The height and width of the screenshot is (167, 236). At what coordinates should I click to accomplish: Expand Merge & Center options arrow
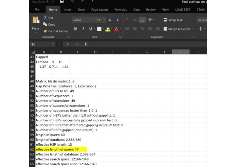click(193, 29)
